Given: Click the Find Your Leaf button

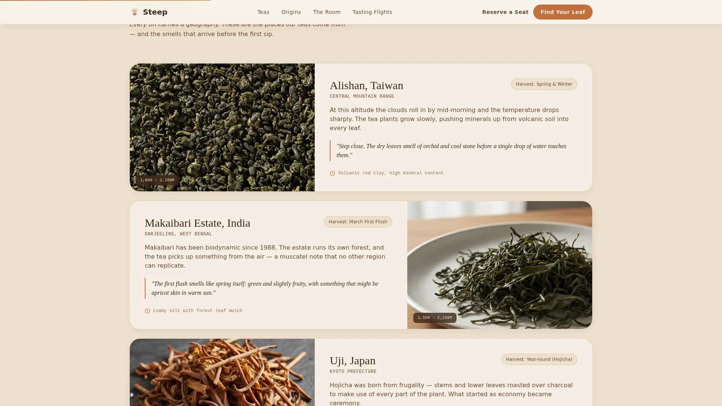Looking at the screenshot, I should [563, 12].
